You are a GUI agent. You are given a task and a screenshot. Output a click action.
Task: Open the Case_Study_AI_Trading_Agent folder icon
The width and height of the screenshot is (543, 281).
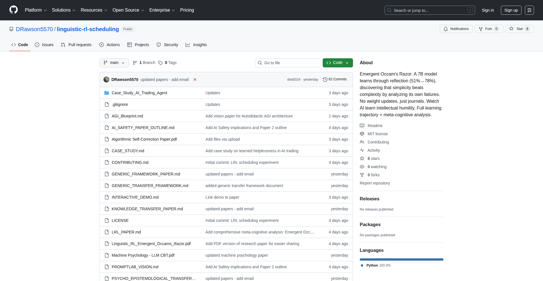pos(107,93)
